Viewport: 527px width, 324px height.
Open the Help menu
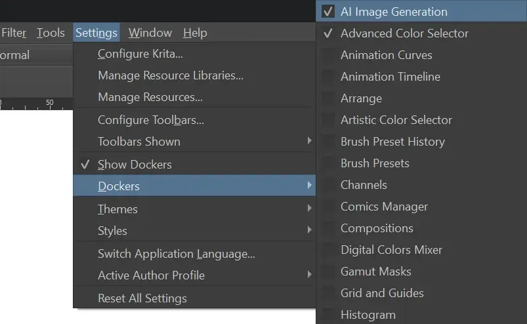[x=195, y=33]
